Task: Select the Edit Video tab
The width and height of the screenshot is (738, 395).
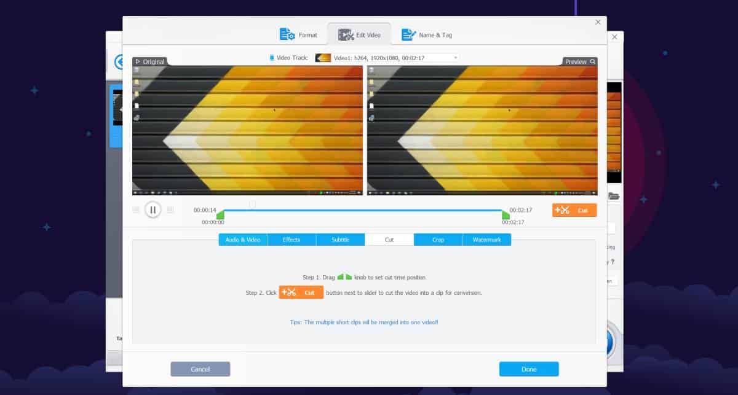Action: coord(360,34)
